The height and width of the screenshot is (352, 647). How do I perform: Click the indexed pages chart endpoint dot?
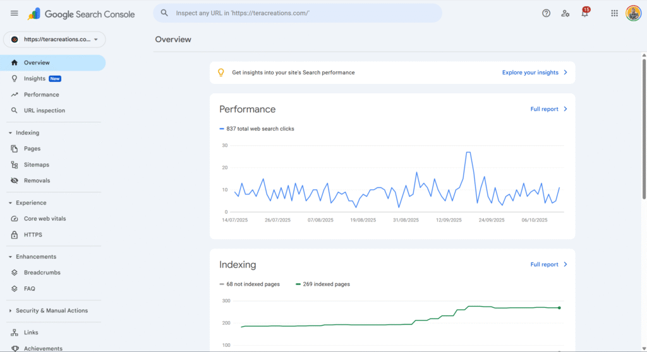pyautogui.click(x=560, y=308)
